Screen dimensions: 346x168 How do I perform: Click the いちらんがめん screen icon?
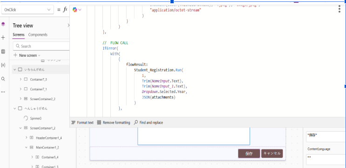point(20,69)
